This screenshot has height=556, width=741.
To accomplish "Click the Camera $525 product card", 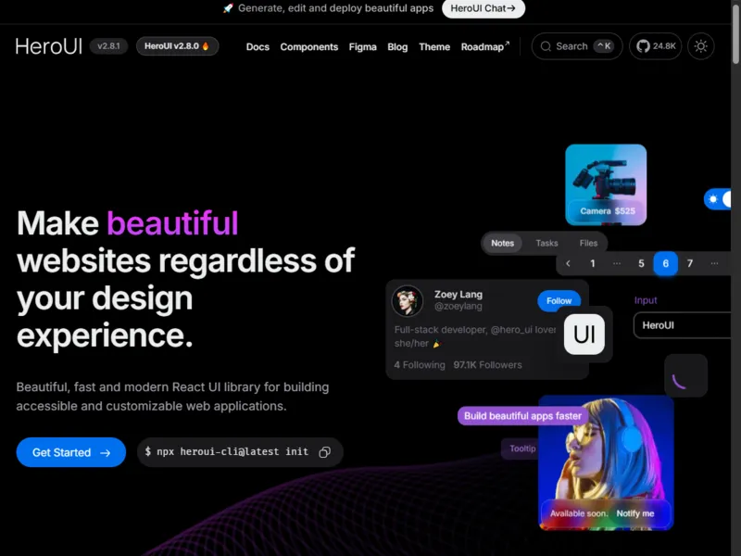I will point(606,184).
